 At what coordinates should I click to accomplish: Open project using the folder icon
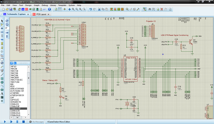click(x=7, y=9)
